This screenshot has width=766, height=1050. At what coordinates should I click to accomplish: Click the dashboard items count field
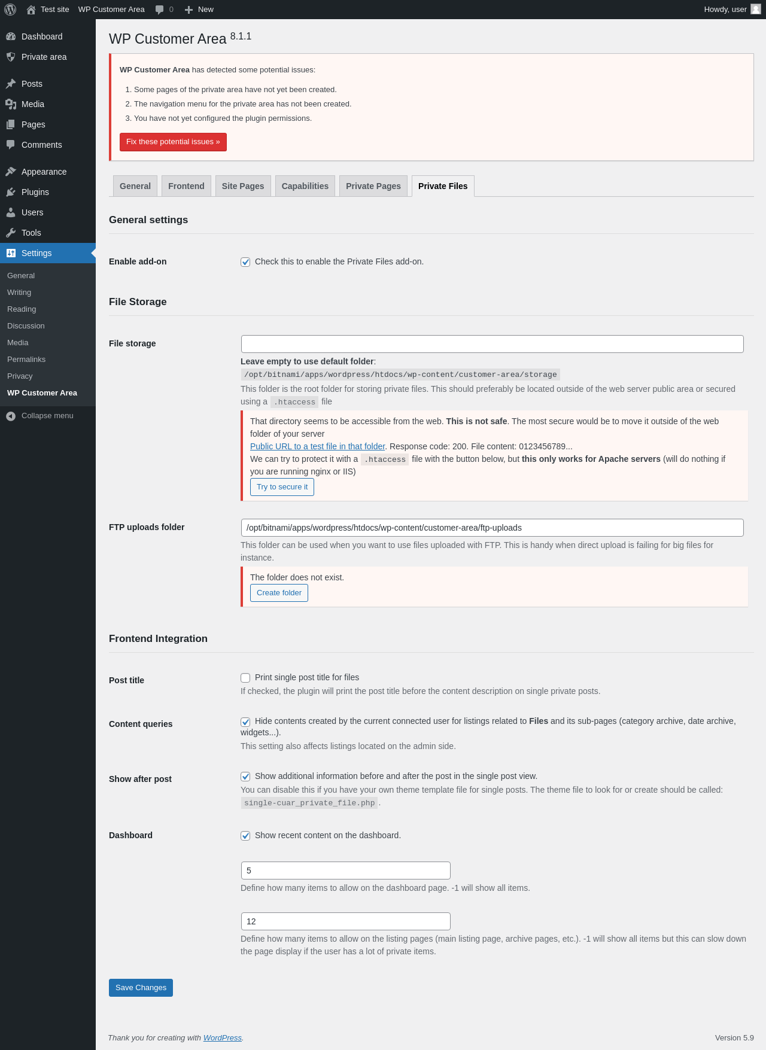click(x=346, y=871)
